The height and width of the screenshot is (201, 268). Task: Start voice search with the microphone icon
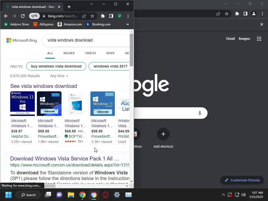point(200,113)
